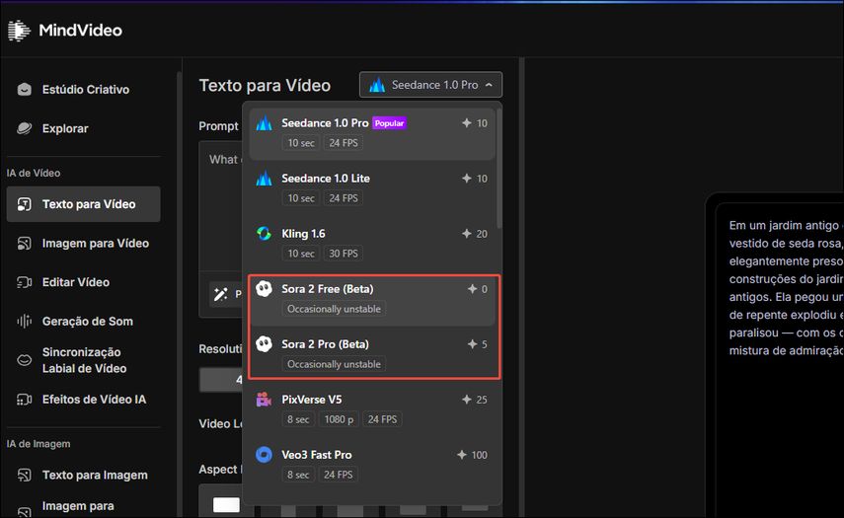Pick Kling 1.6 model option

click(371, 244)
